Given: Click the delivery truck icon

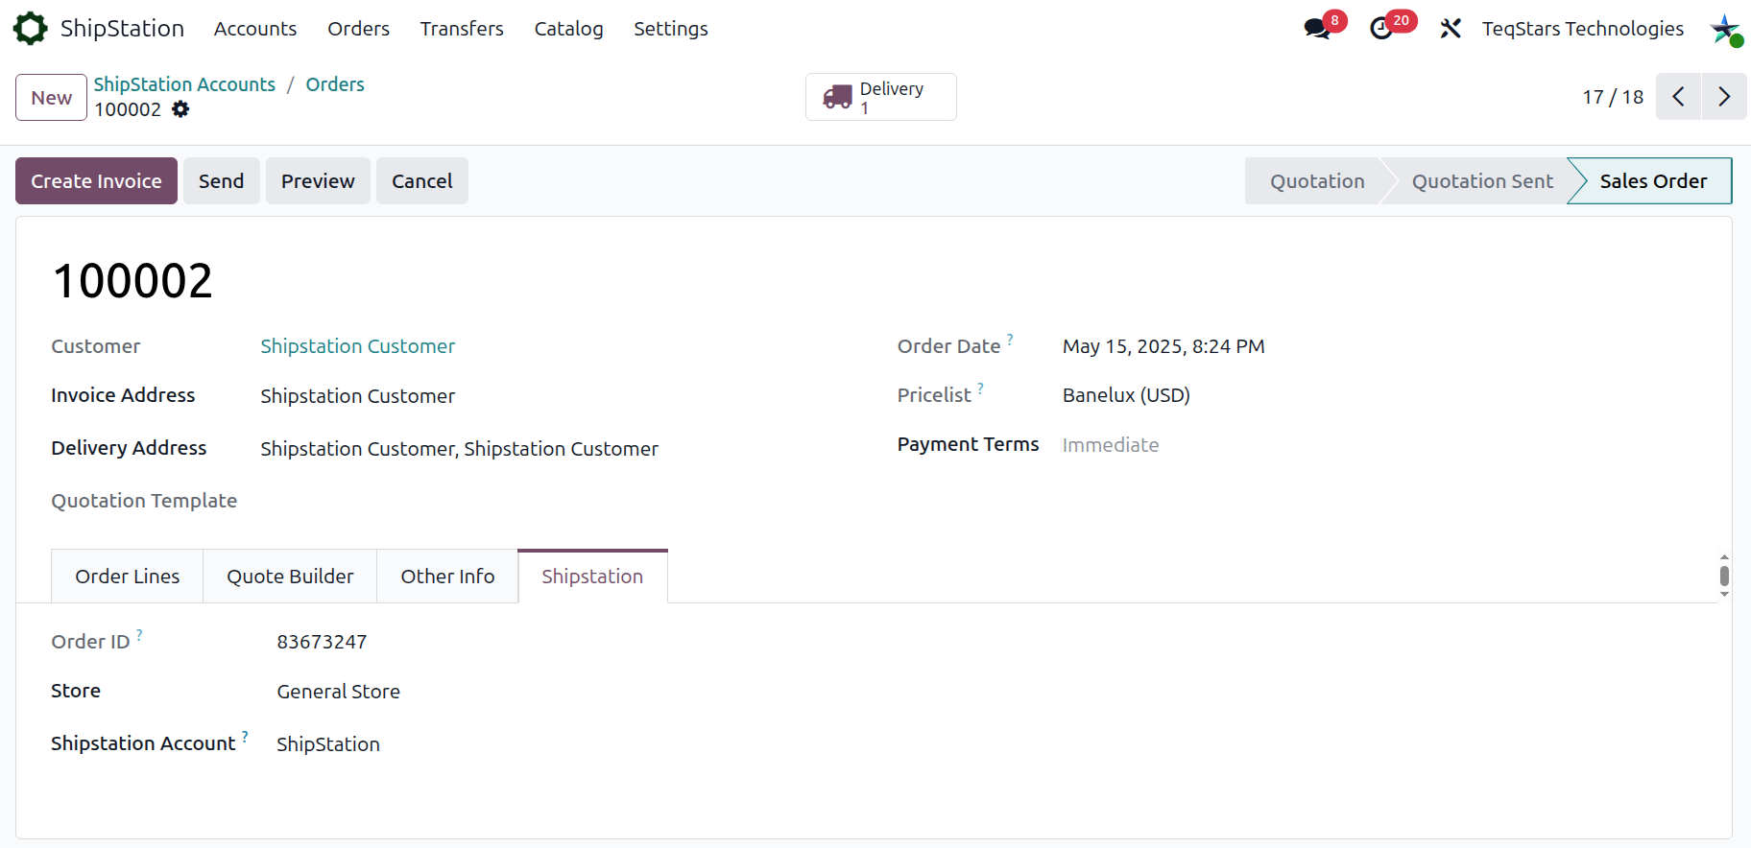Looking at the screenshot, I should tap(837, 97).
